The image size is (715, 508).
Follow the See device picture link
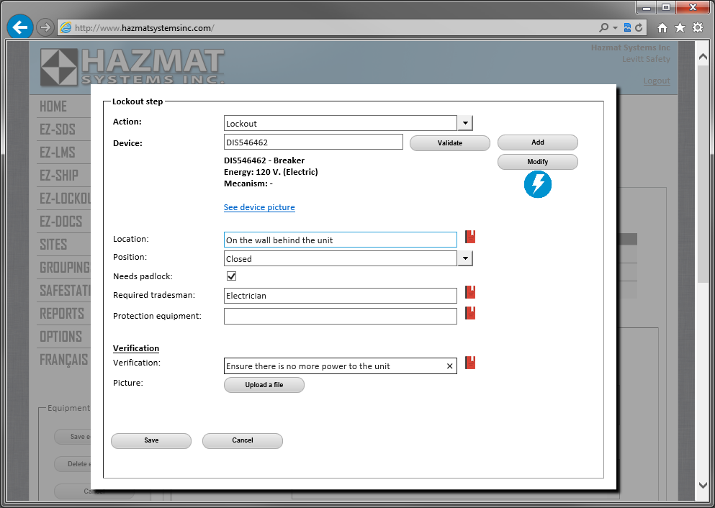[259, 207]
